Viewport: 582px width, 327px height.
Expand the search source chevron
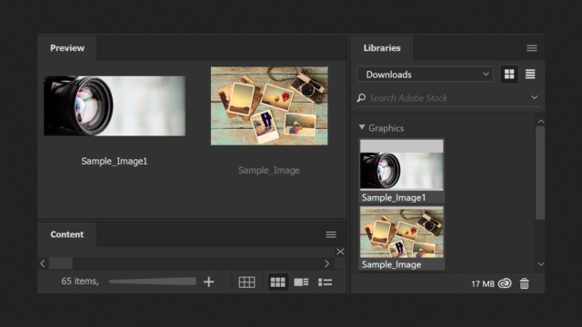coord(534,97)
